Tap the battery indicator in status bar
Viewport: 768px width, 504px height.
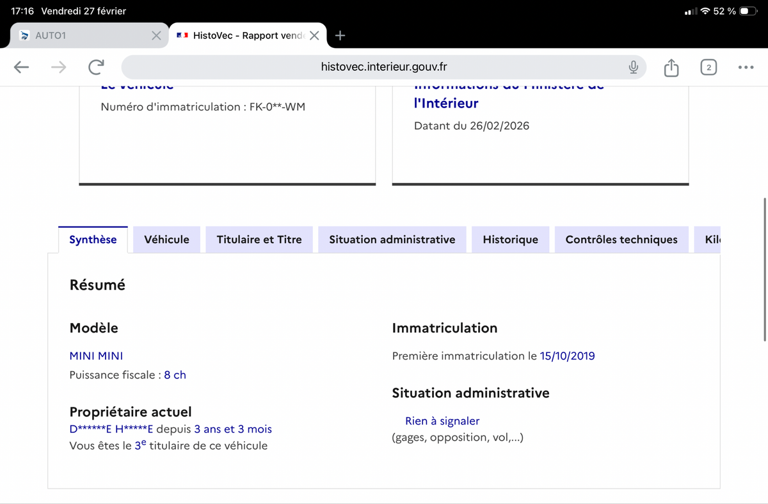pos(748,12)
